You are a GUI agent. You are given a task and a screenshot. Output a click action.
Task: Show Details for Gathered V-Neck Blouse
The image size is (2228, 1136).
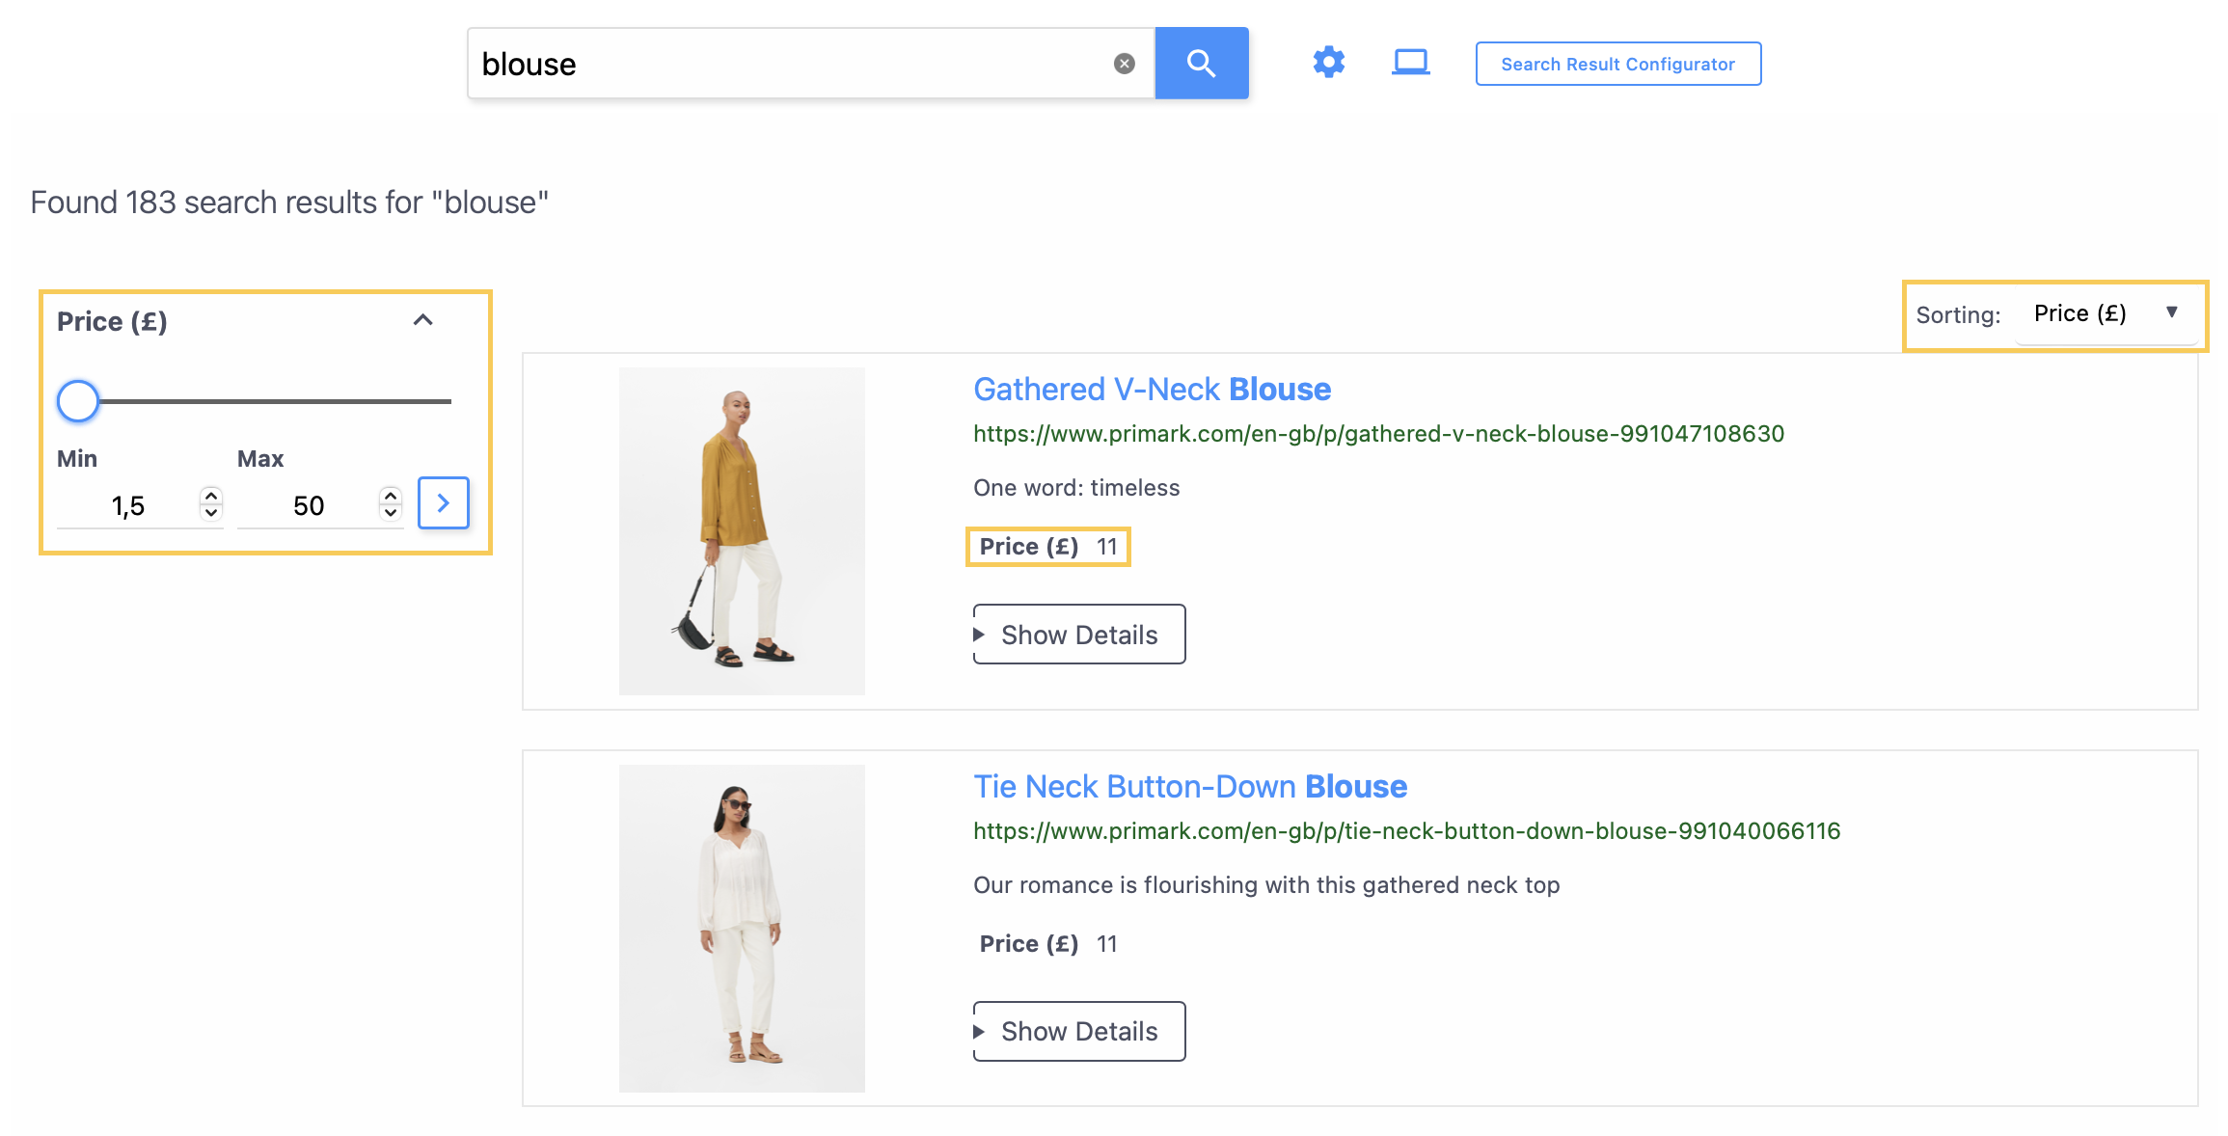click(x=1079, y=634)
